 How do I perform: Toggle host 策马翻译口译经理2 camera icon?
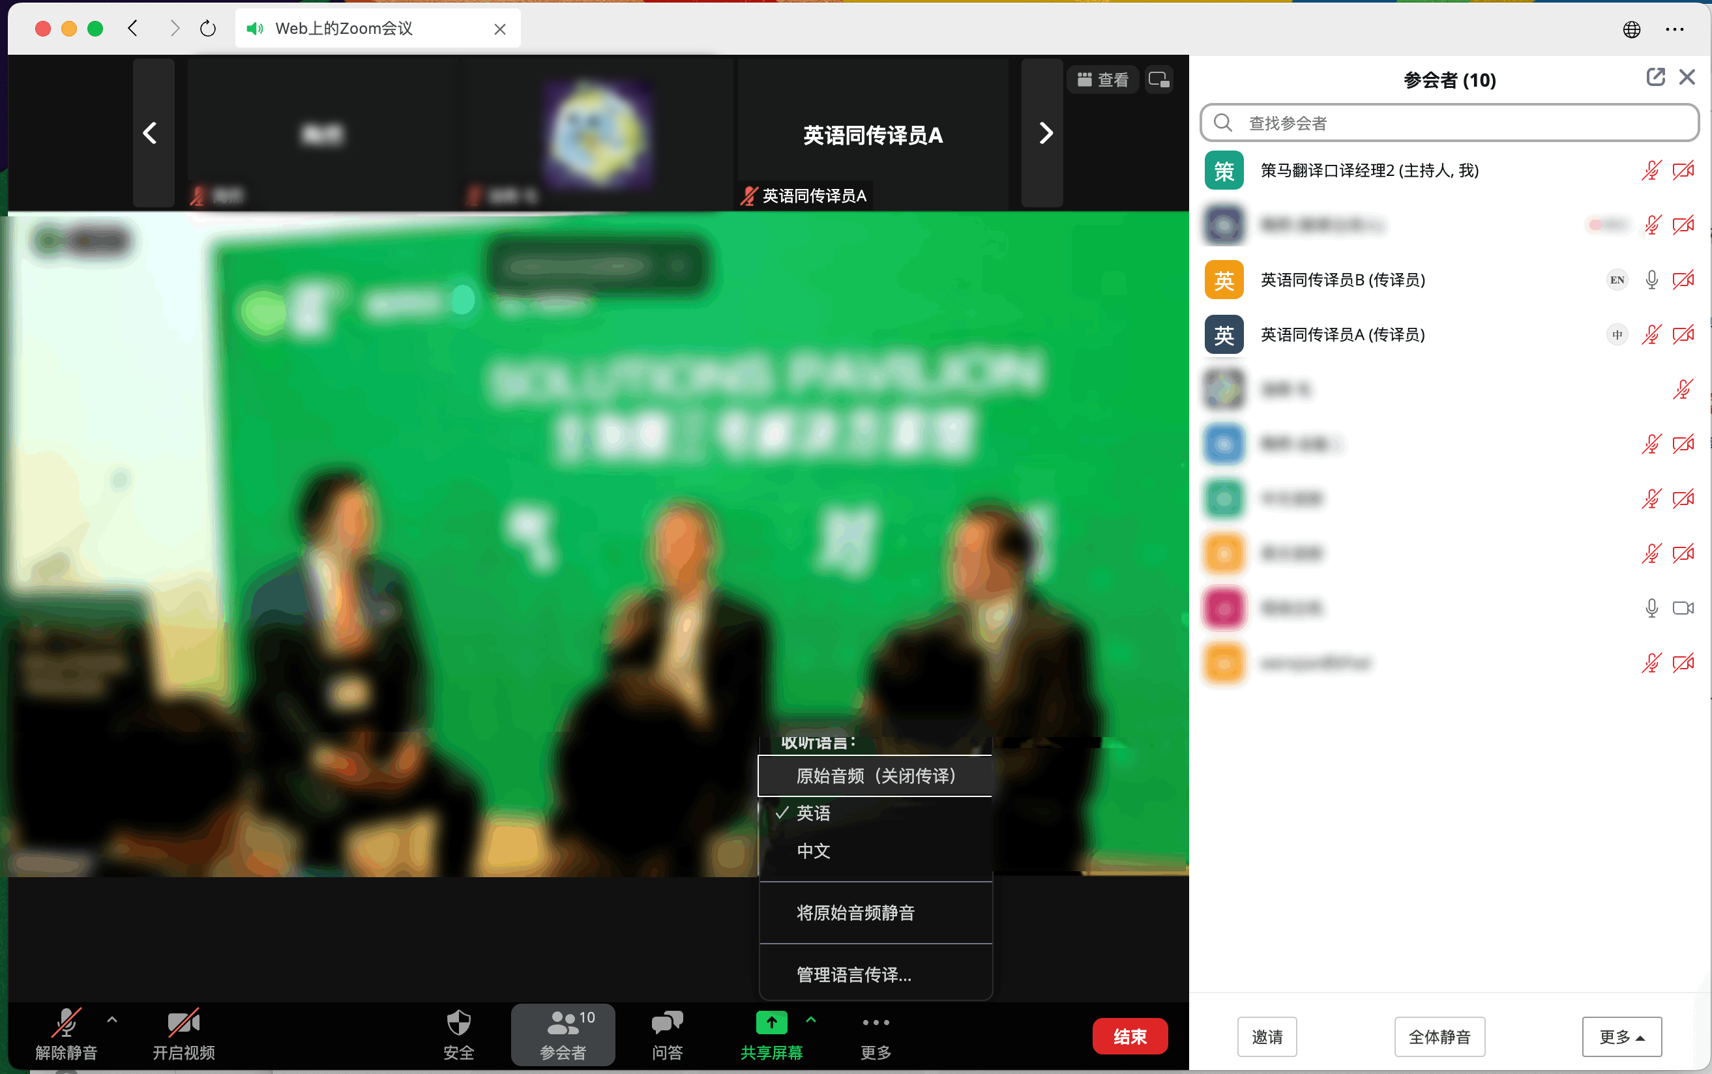pyautogui.click(x=1683, y=171)
